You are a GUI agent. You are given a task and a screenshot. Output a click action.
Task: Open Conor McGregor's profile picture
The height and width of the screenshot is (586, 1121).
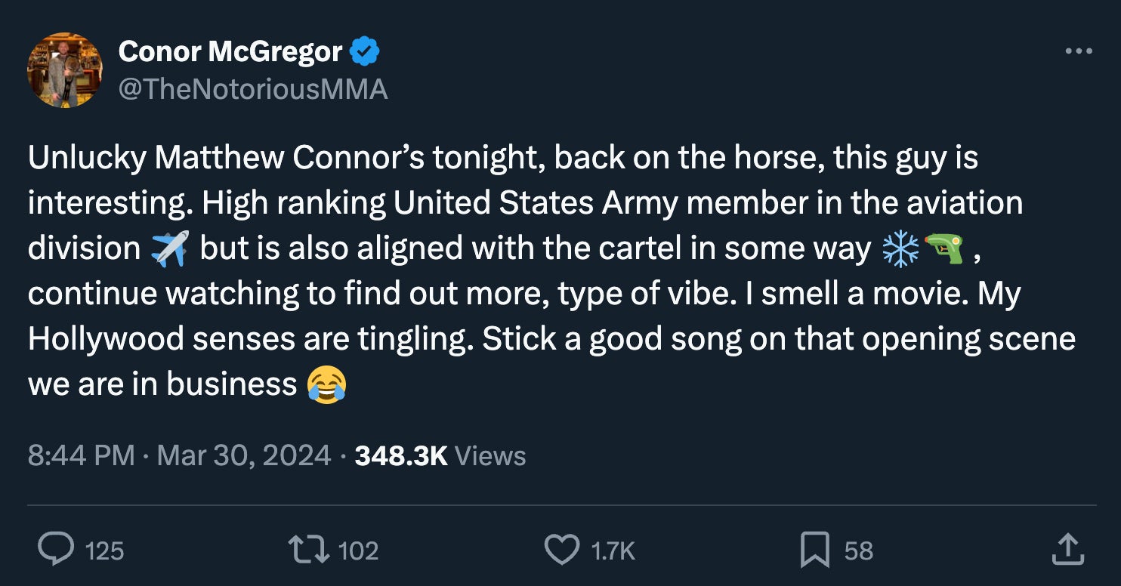pyautogui.click(x=65, y=70)
